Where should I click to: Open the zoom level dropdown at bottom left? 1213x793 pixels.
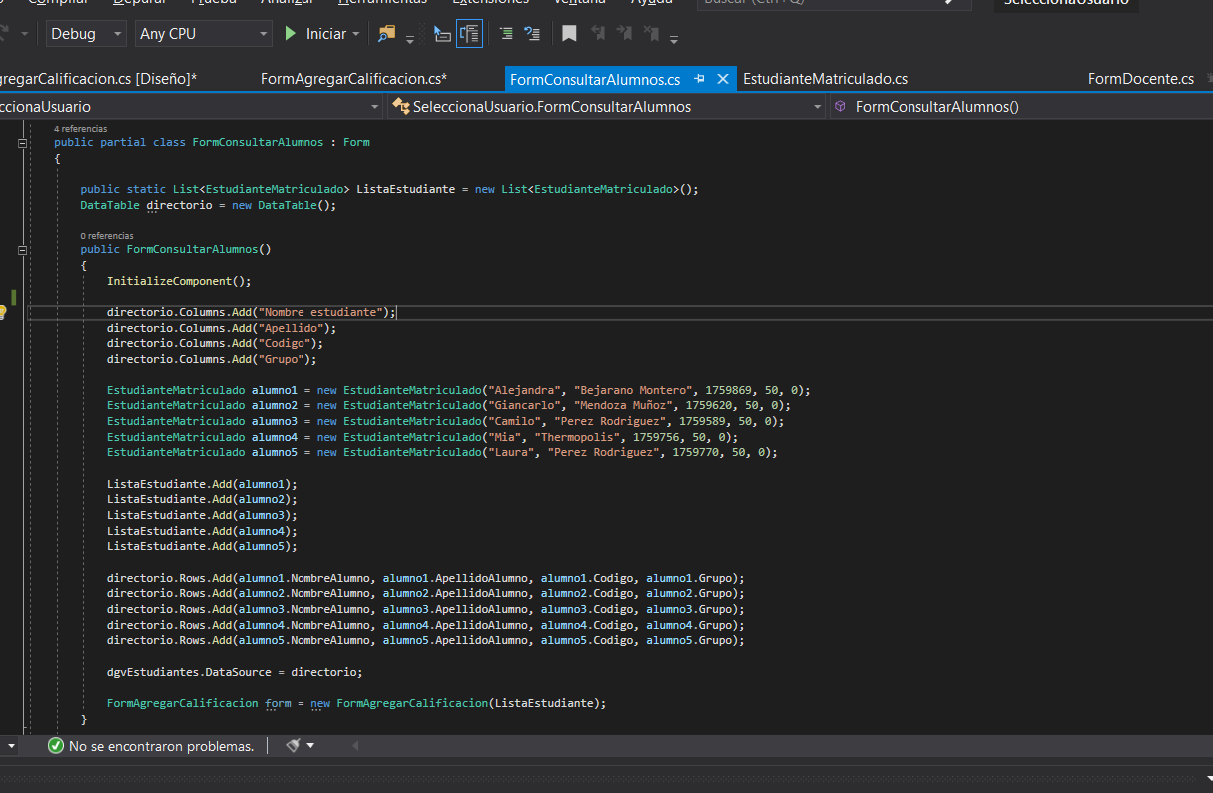(x=11, y=746)
